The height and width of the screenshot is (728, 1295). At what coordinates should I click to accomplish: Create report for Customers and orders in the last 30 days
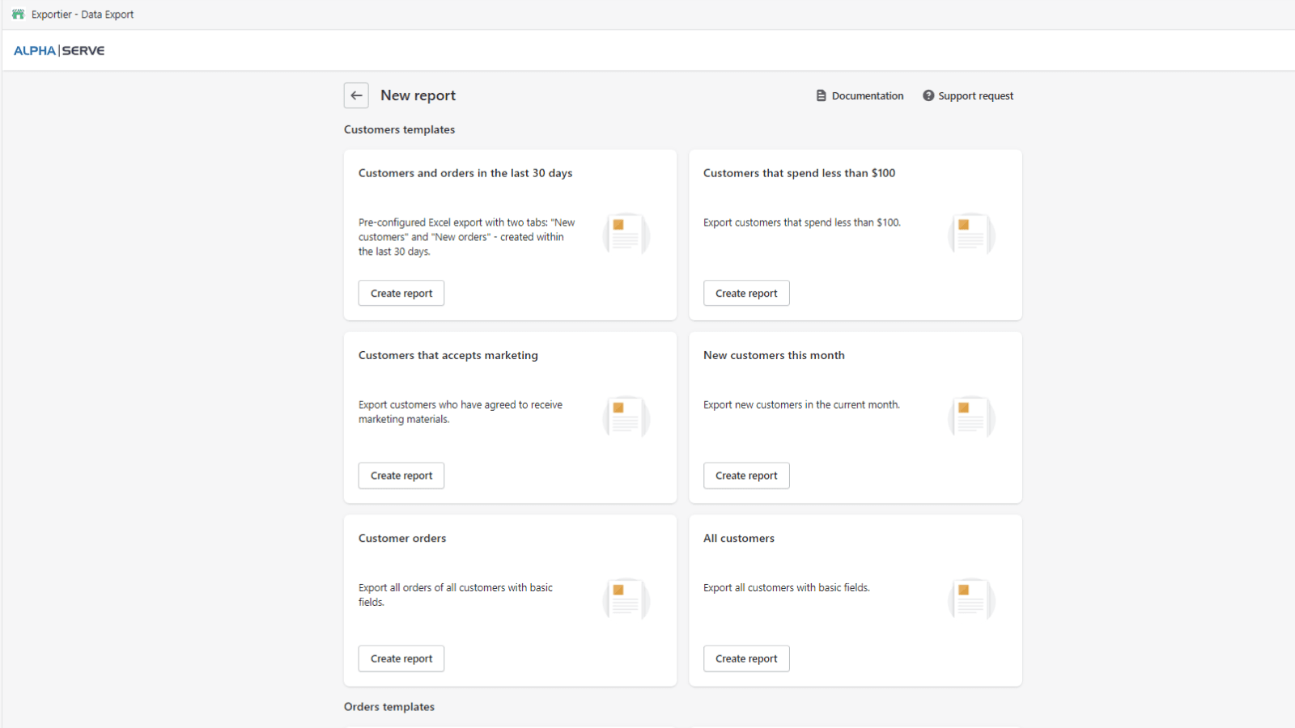click(x=401, y=293)
